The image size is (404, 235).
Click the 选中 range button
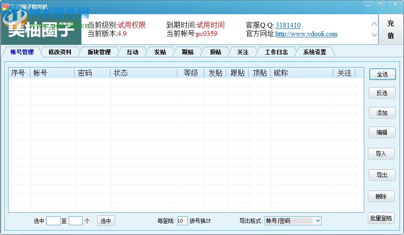click(106, 221)
